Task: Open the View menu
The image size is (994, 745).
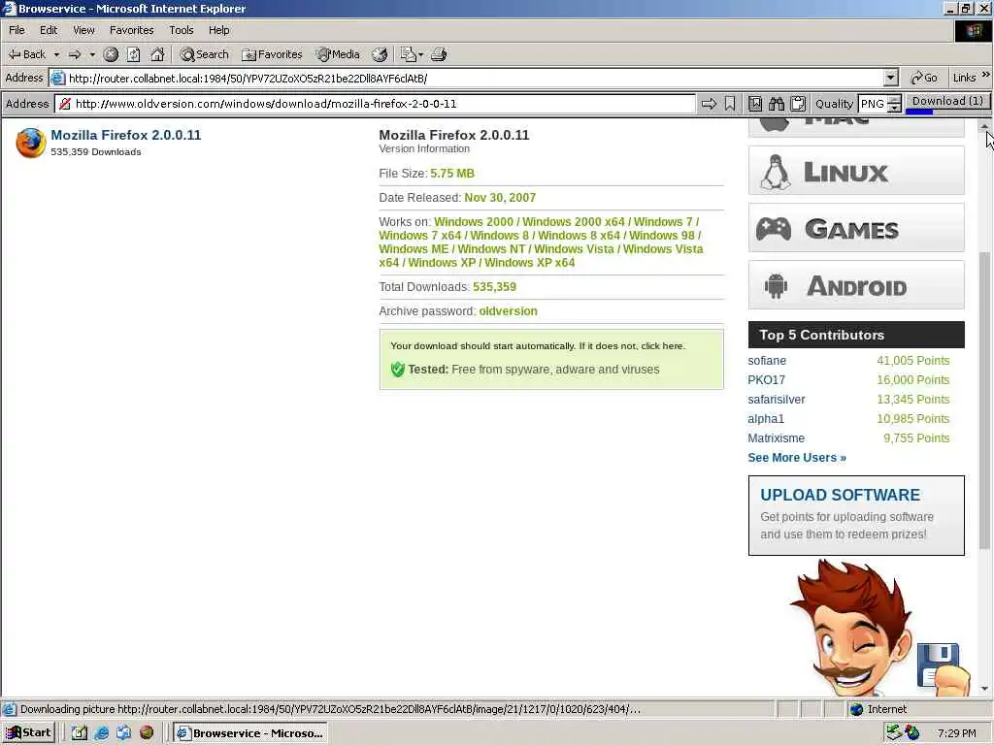Action: (x=83, y=30)
